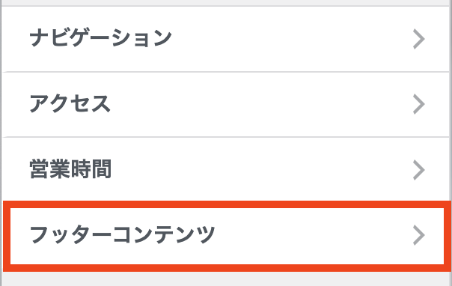This screenshot has width=452, height=286.
Task: Select the アクセス text label
Action: [x=70, y=103]
